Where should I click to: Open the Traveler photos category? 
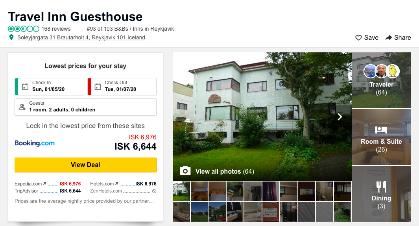382,80
